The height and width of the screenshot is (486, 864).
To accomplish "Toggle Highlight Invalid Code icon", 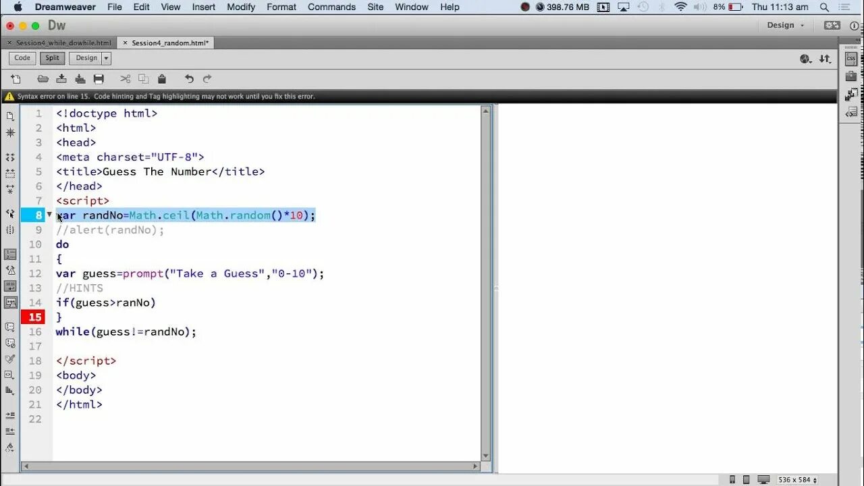I will pos(10,271).
